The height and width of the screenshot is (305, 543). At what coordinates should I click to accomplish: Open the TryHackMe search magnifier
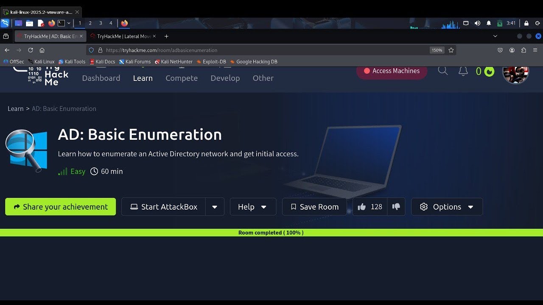(x=443, y=71)
